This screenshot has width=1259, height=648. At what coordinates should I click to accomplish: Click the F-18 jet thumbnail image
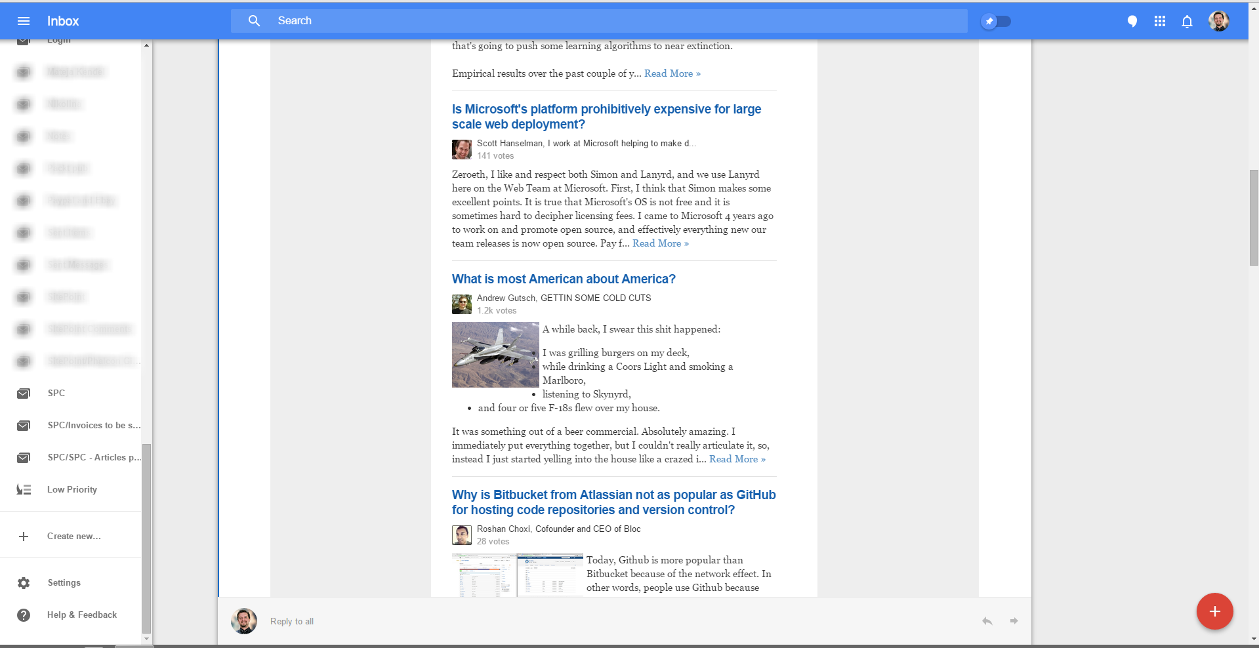495,355
